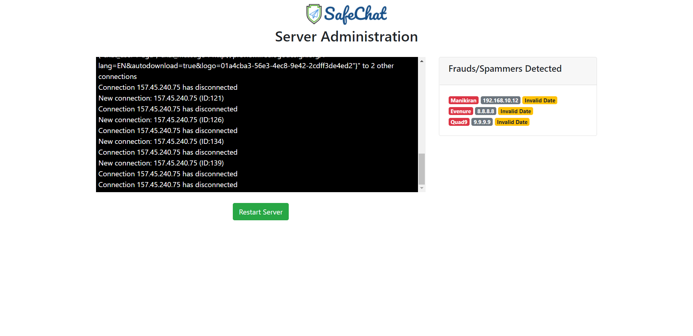Click log line New connection ID:139
The height and width of the screenshot is (336, 693).
161,163
